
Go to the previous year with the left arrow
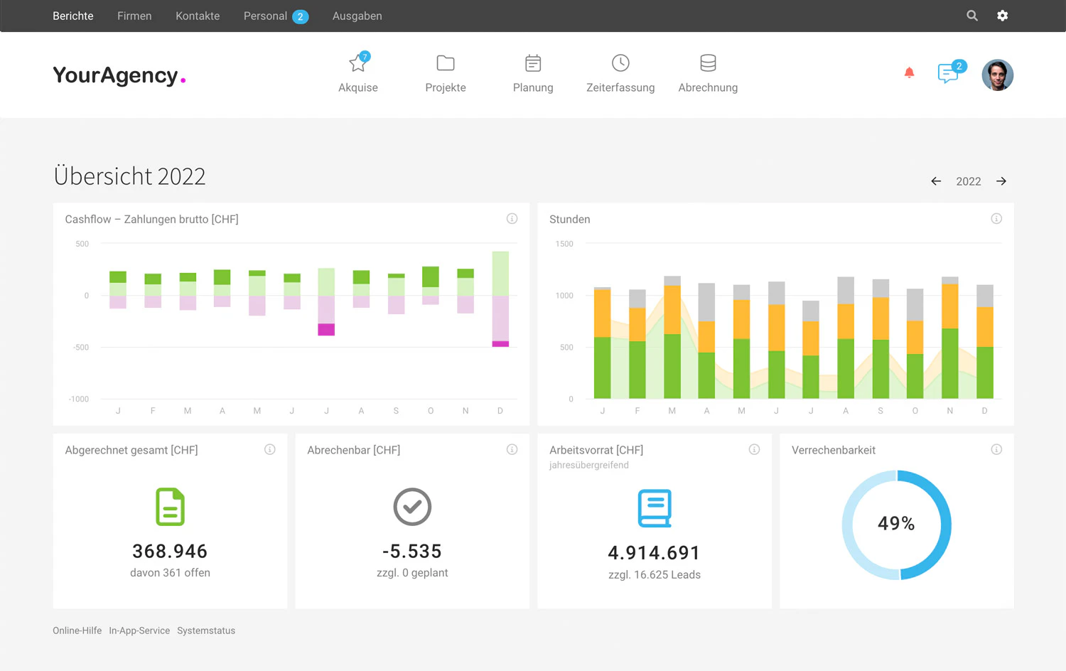[936, 181]
